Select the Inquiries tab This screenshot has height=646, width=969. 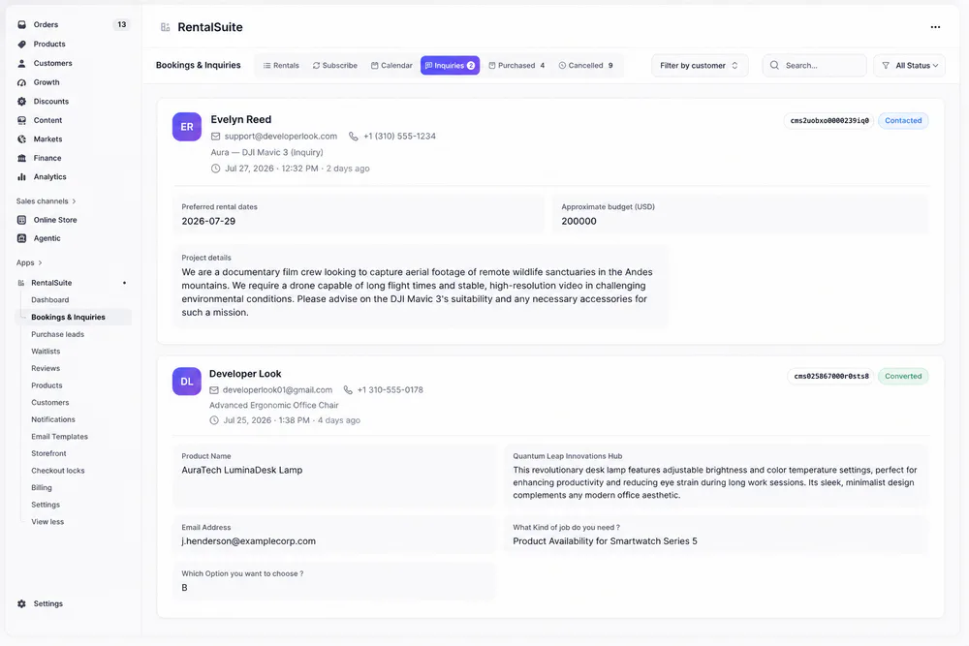[450, 66]
